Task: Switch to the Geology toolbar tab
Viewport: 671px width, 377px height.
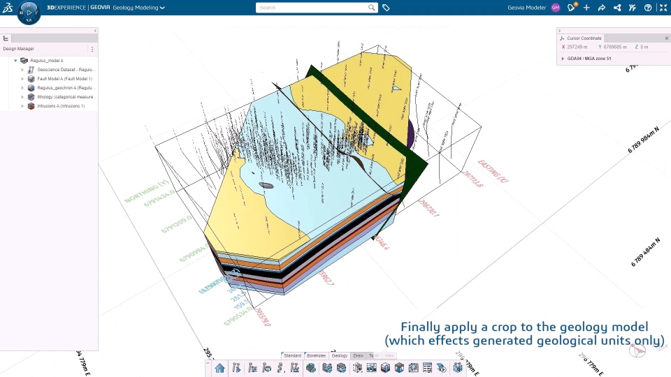Action: [340, 355]
